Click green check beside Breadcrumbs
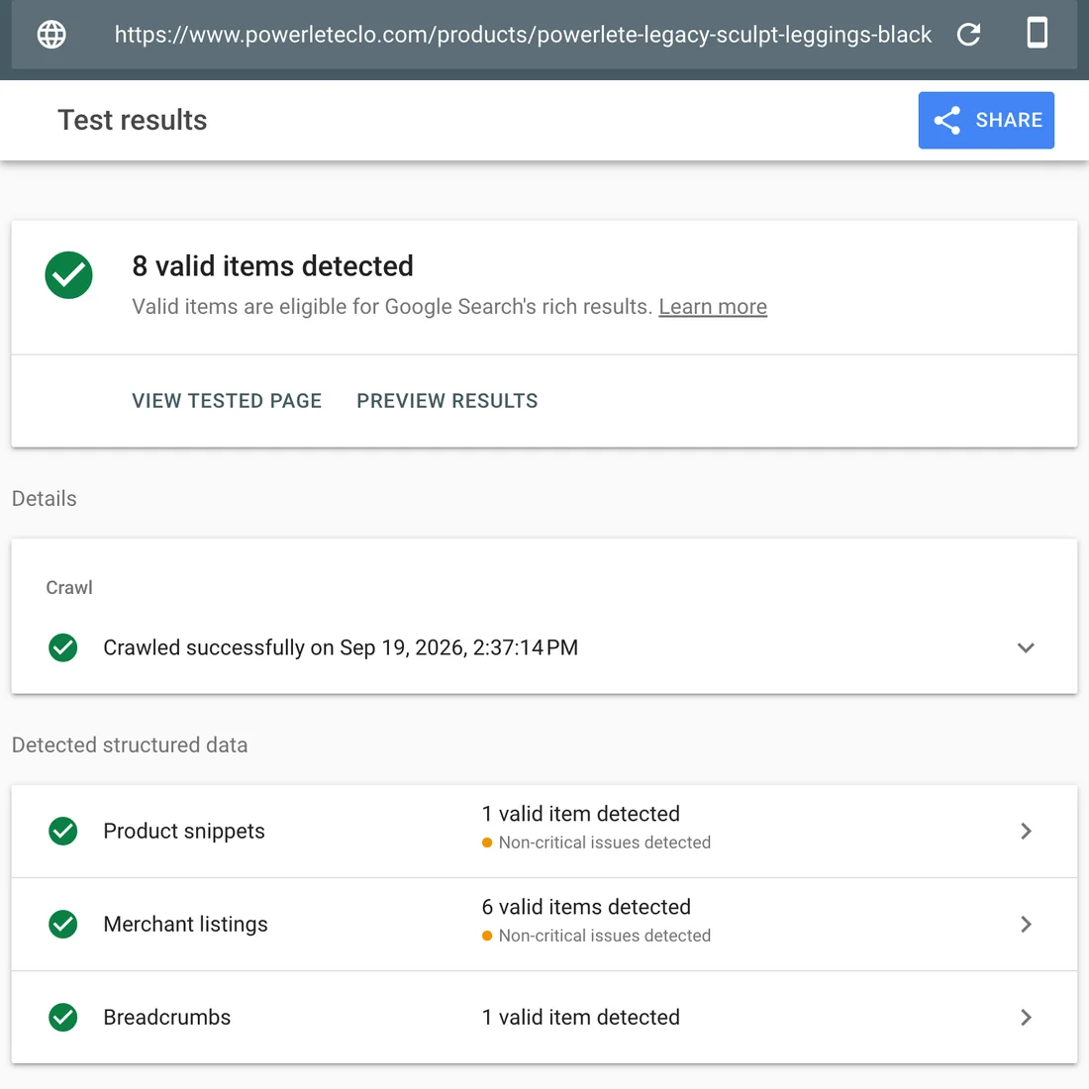Viewport: 1089px width, 1089px height. coord(63,1017)
